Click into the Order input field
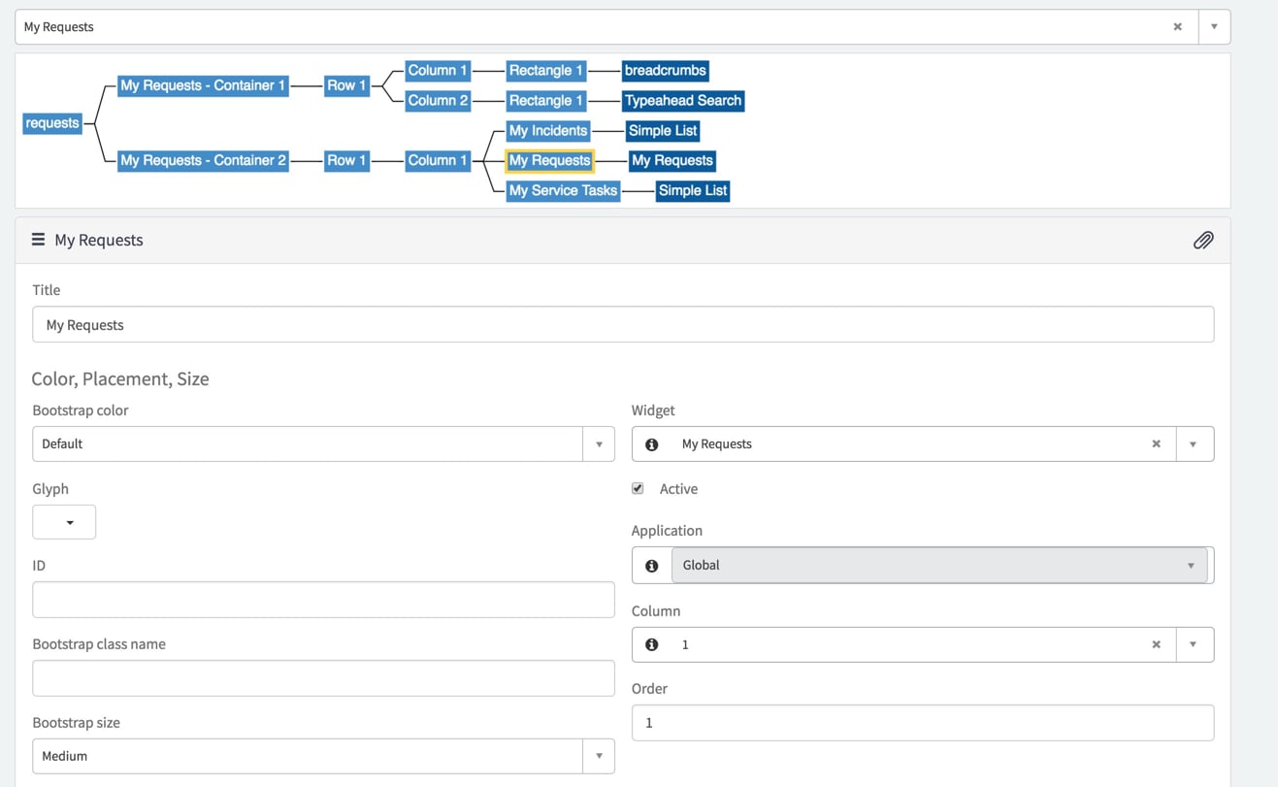Viewport: 1278px width, 787px height. [923, 723]
